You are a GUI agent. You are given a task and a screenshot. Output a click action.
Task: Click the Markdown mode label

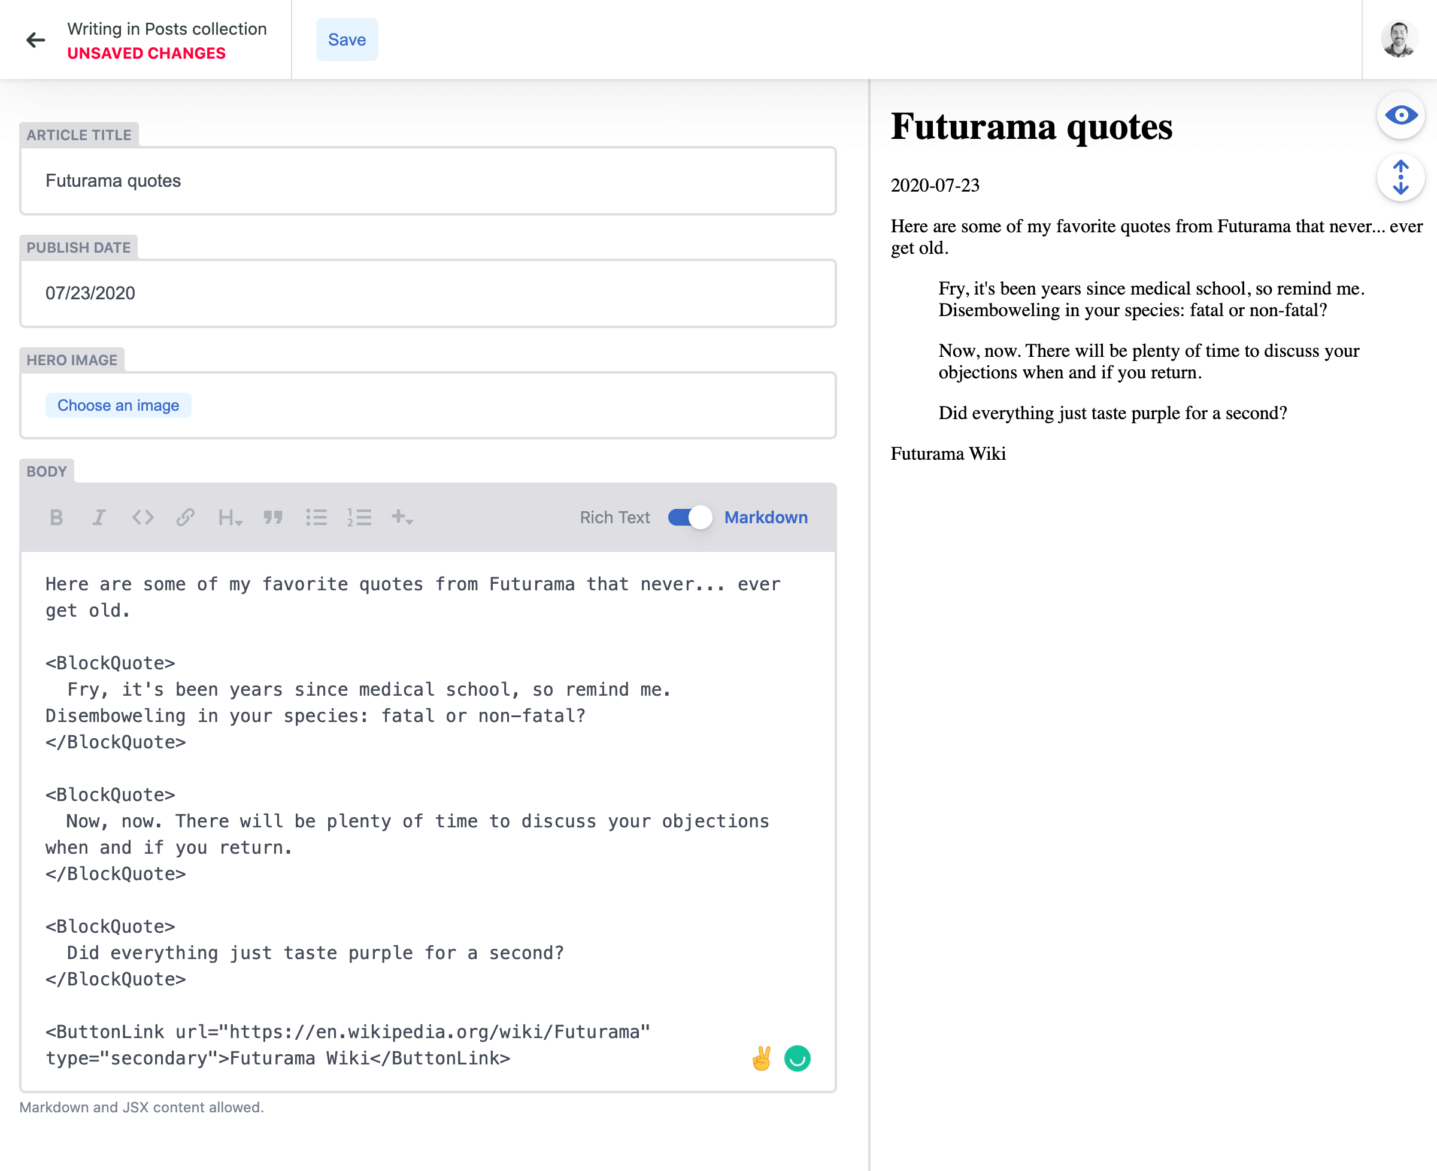tap(766, 517)
